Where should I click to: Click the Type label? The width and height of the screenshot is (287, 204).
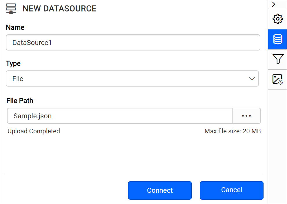pyautogui.click(x=13, y=64)
